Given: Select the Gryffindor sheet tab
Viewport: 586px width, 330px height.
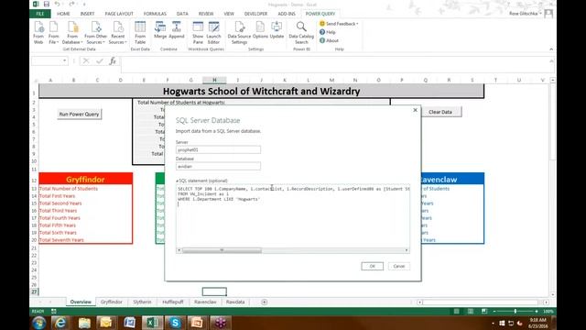Looking at the screenshot, I should pyautogui.click(x=112, y=302).
